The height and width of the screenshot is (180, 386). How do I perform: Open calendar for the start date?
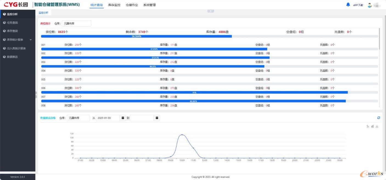(x=123, y=118)
